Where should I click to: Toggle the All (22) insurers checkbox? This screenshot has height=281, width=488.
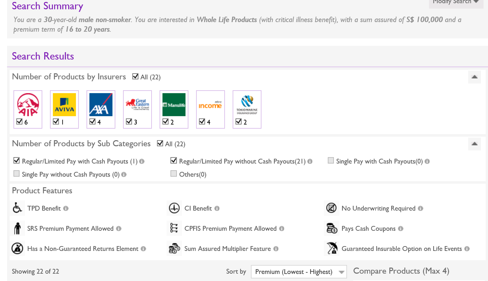pos(136,76)
